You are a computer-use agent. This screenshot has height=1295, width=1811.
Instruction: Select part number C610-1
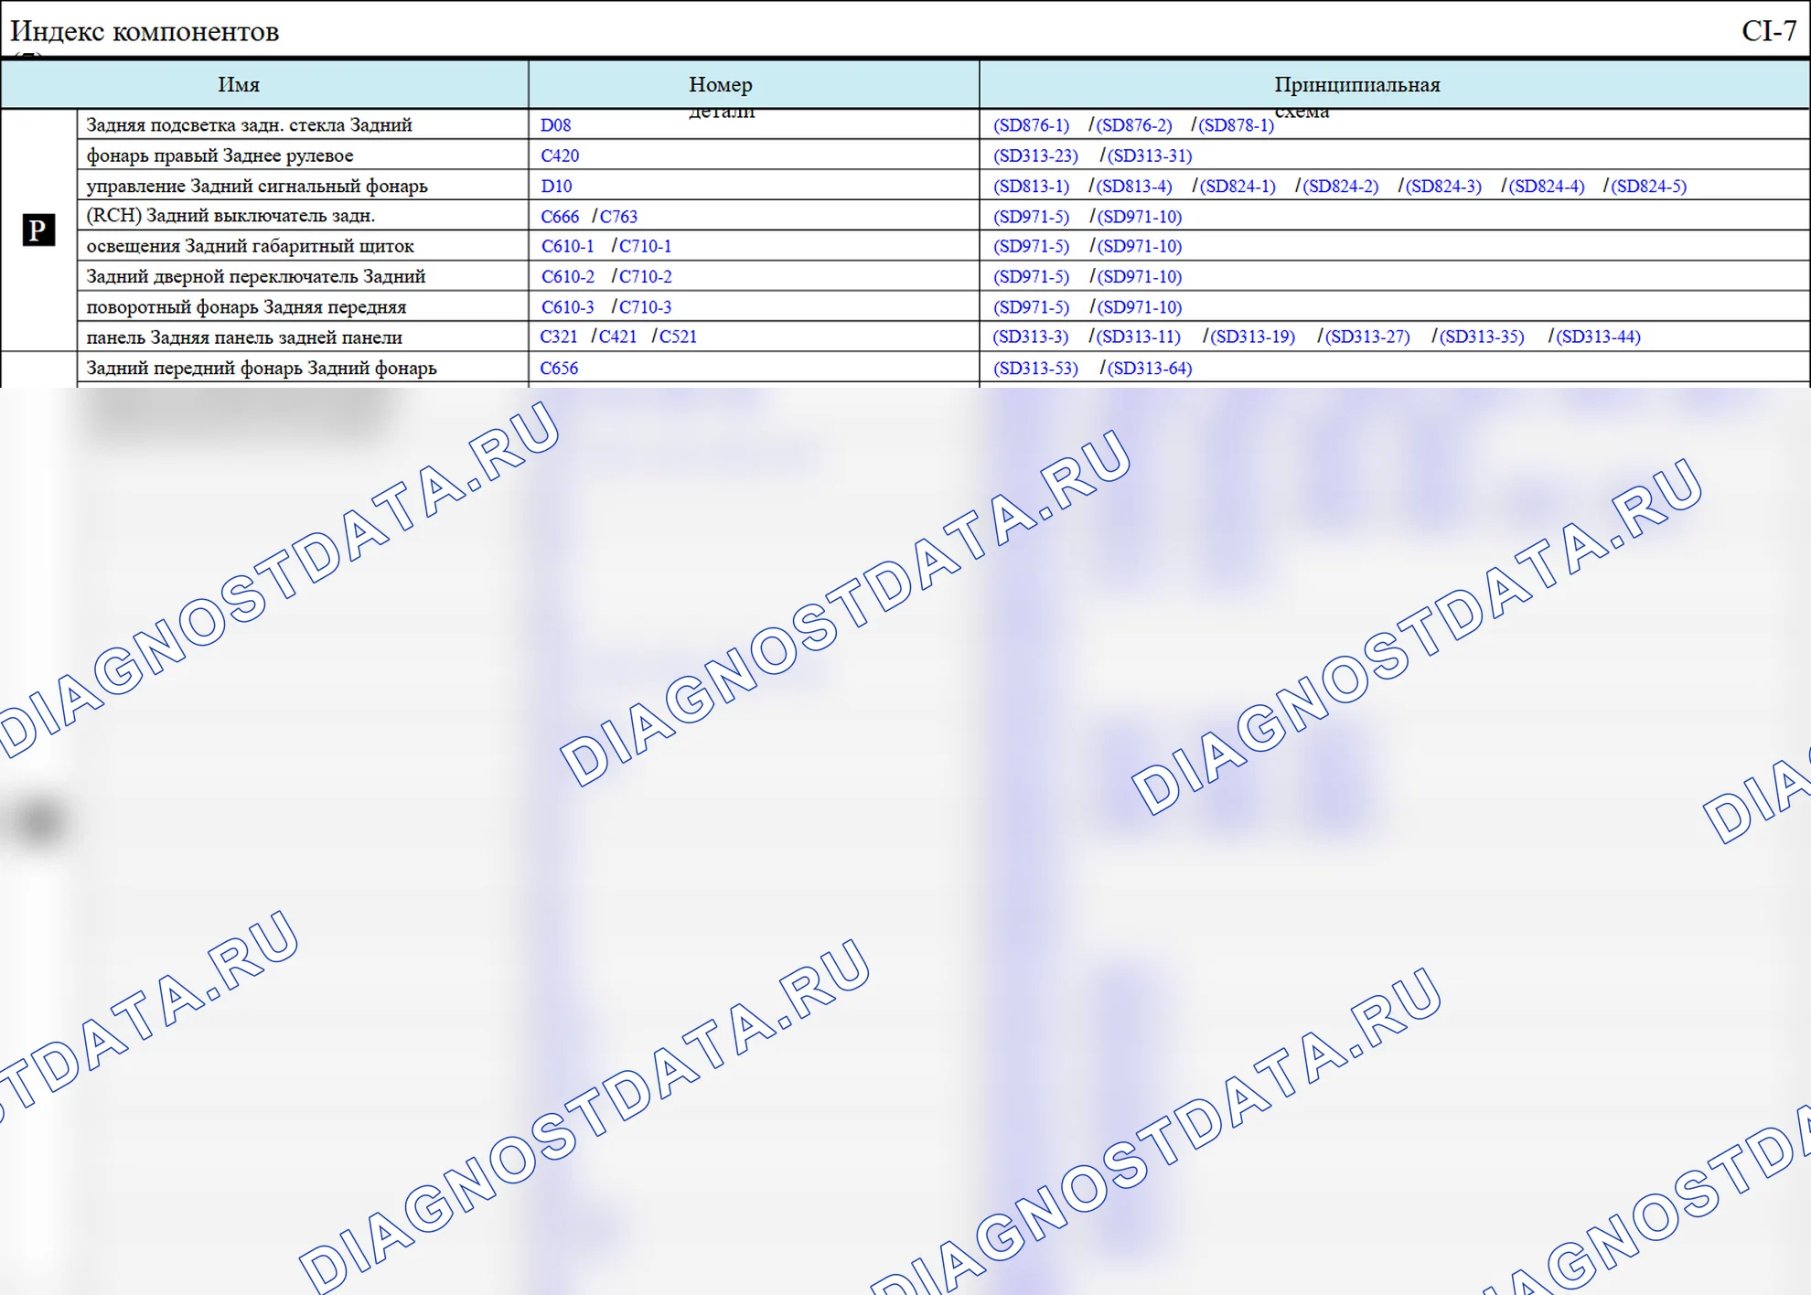point(567,246)
